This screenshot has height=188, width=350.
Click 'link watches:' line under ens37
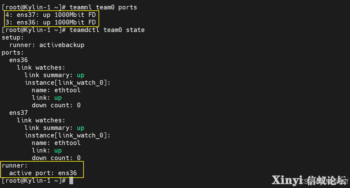[x=41, y=120]
